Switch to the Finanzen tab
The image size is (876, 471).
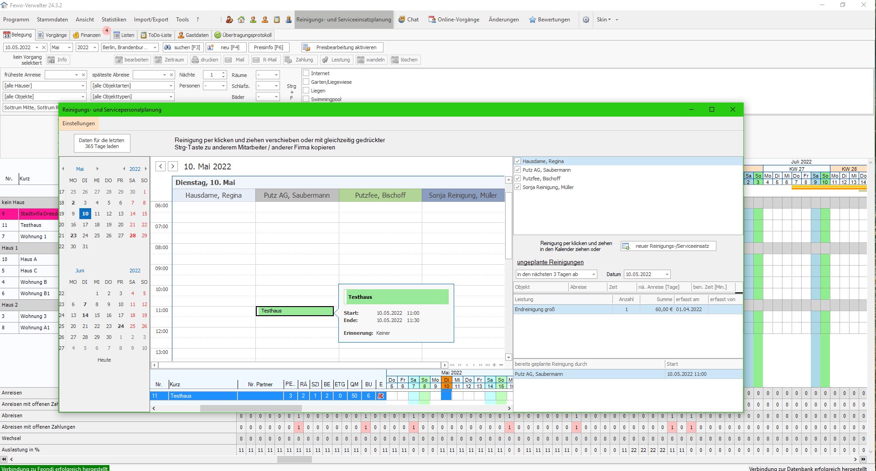coord(87,35)
